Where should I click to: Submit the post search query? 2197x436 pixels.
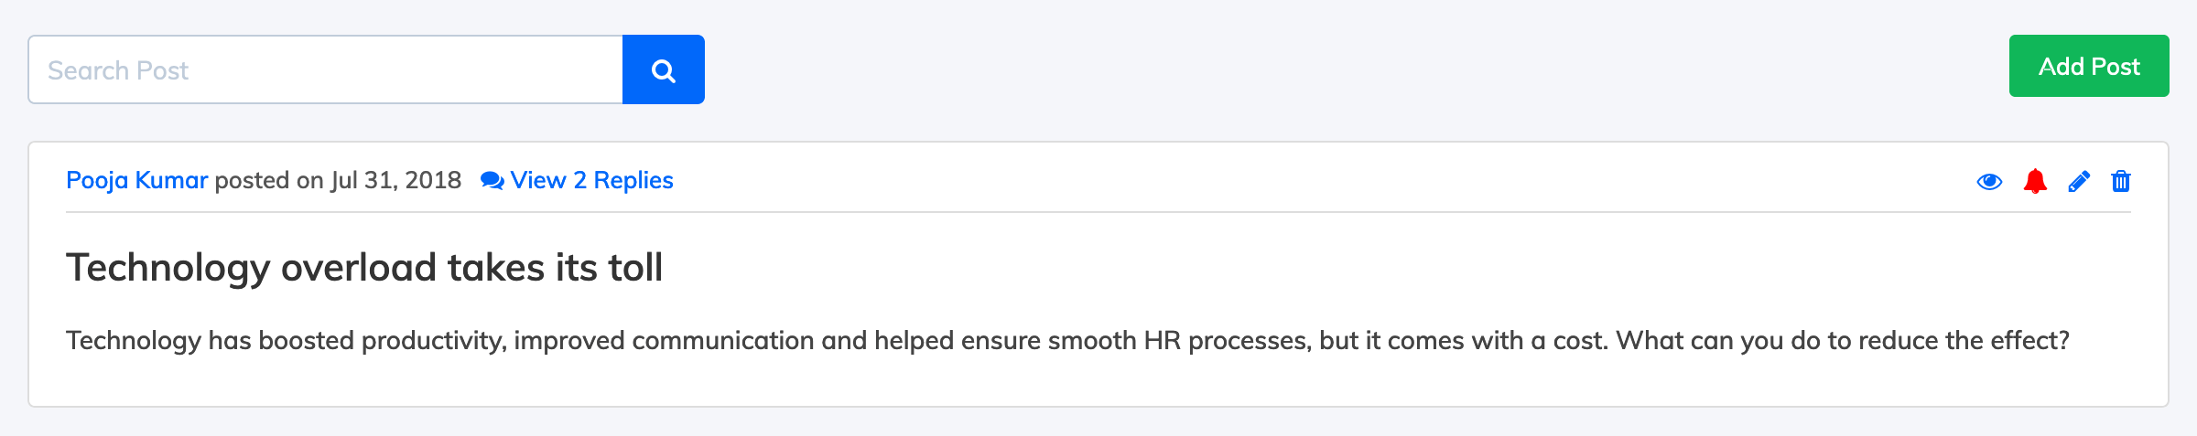point(664,69)
